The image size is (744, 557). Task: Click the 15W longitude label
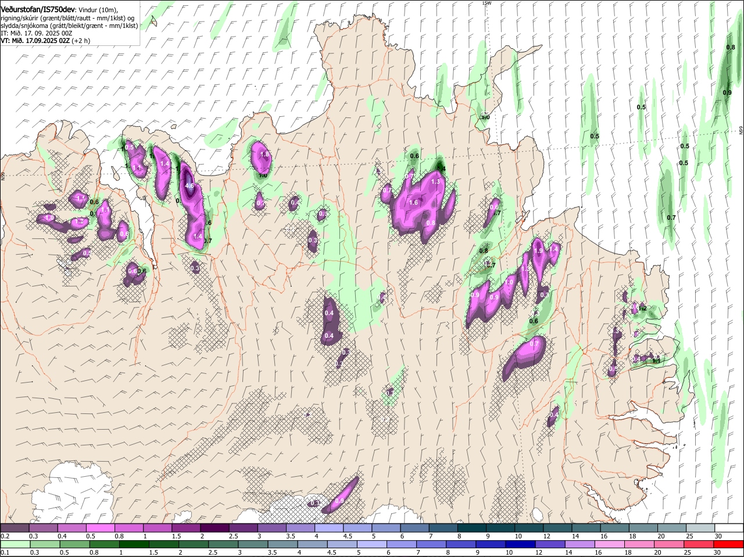tap(487, 3)
